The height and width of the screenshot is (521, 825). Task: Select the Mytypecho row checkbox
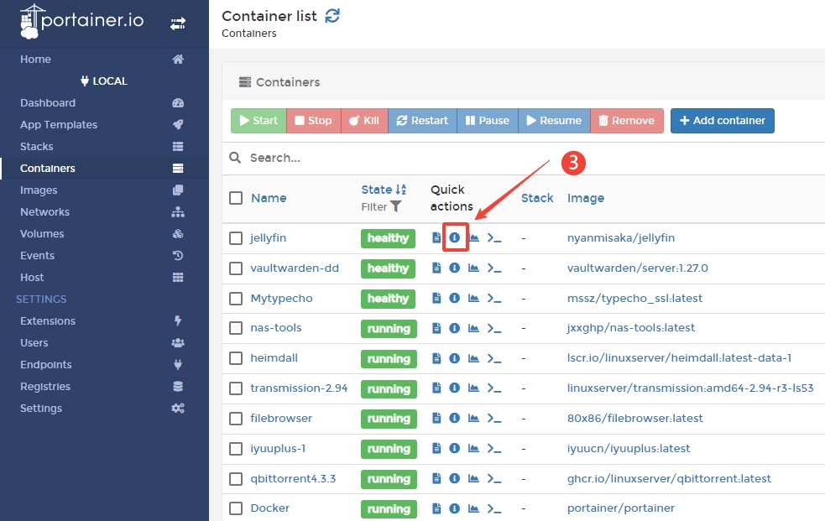click(x=236, y=299)
